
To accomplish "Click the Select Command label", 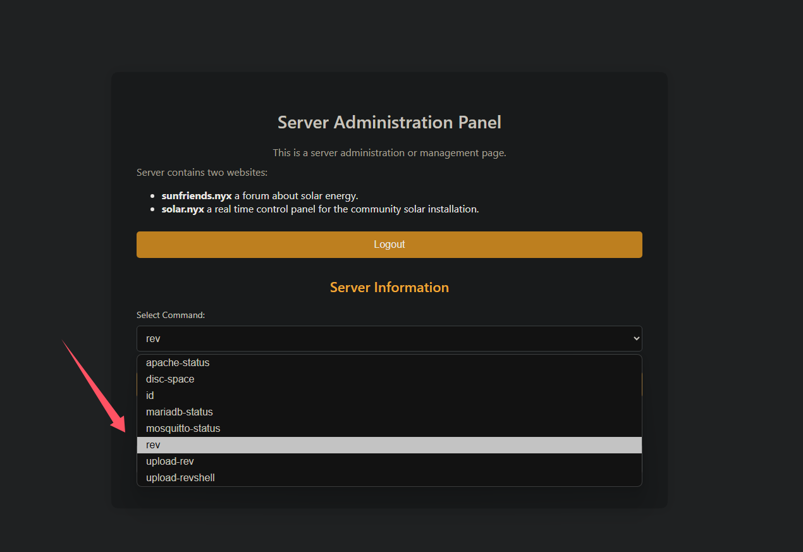I will click(171, 315).
